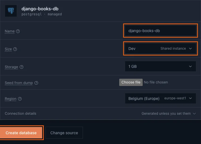Image resolution: width=201 pixels, height=144 pixels.
Task: Click the Change source button
Action: tap(64, 133)
